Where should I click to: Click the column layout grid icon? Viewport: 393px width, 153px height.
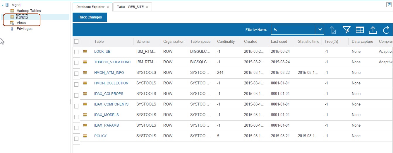point(360,30)
